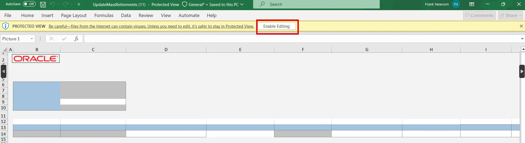Switch to the Insert tab
The width and height of the screenshot is (525, 143).
coord(47,15)
